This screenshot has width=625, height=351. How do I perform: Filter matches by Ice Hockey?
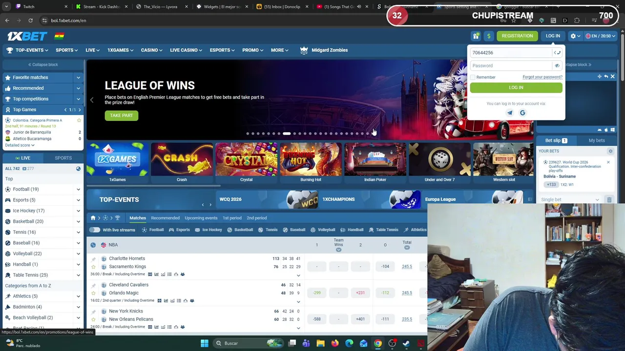coord(208,230)
